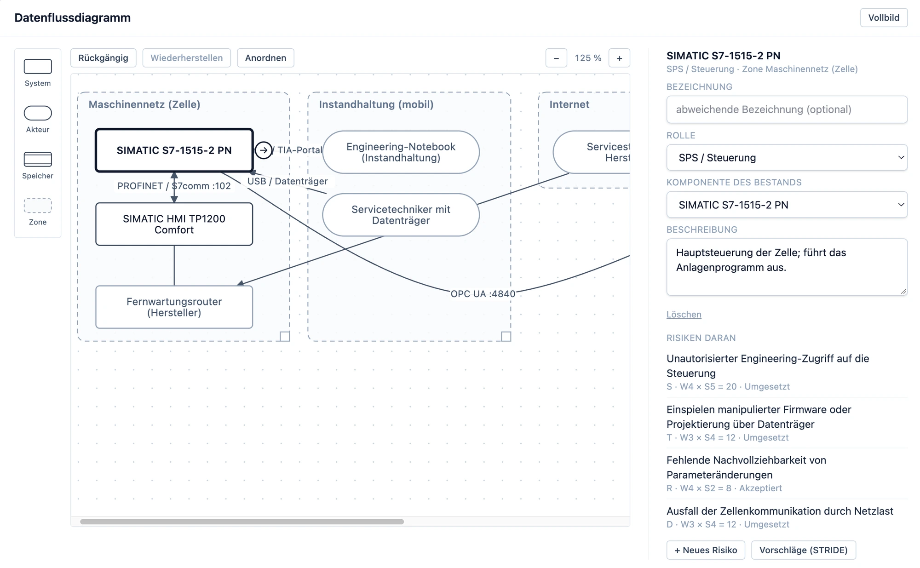The width and height of the screenshot is (920, 568).
Task: Select the Zone shape in palette
Action: (38, 212)
